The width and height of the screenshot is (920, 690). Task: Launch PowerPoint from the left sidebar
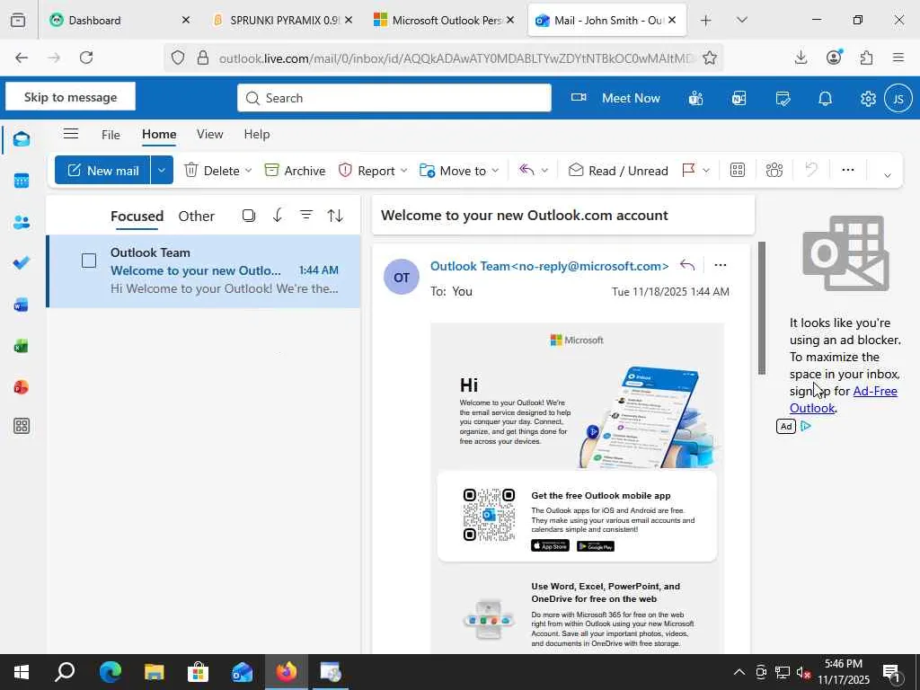[22, 387]
